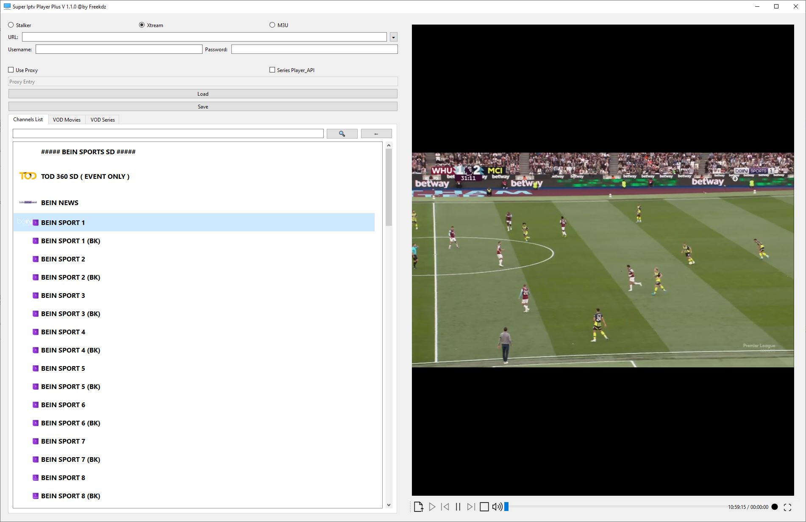Click the scroll down arrow of channel list

click(x=389, y=505)
